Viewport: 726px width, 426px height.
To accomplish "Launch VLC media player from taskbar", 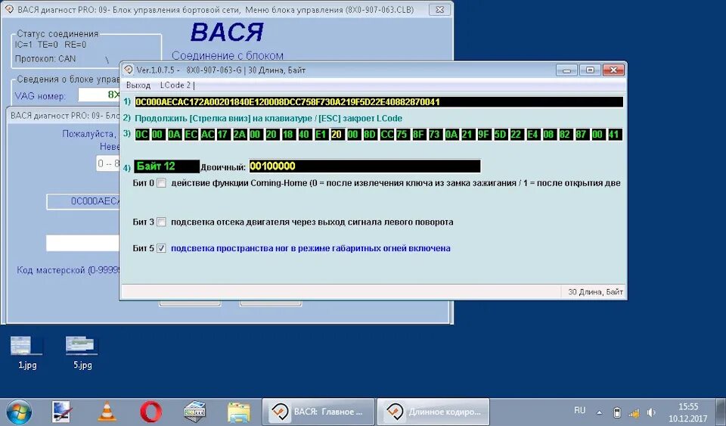I will pyautogui.click(x=107, y=412).
